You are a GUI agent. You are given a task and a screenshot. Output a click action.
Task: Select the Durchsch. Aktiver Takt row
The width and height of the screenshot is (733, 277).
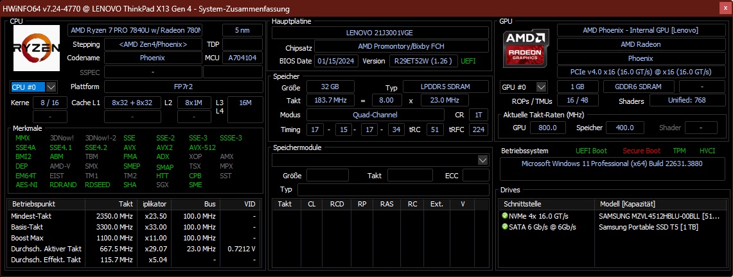pos(134,249)
